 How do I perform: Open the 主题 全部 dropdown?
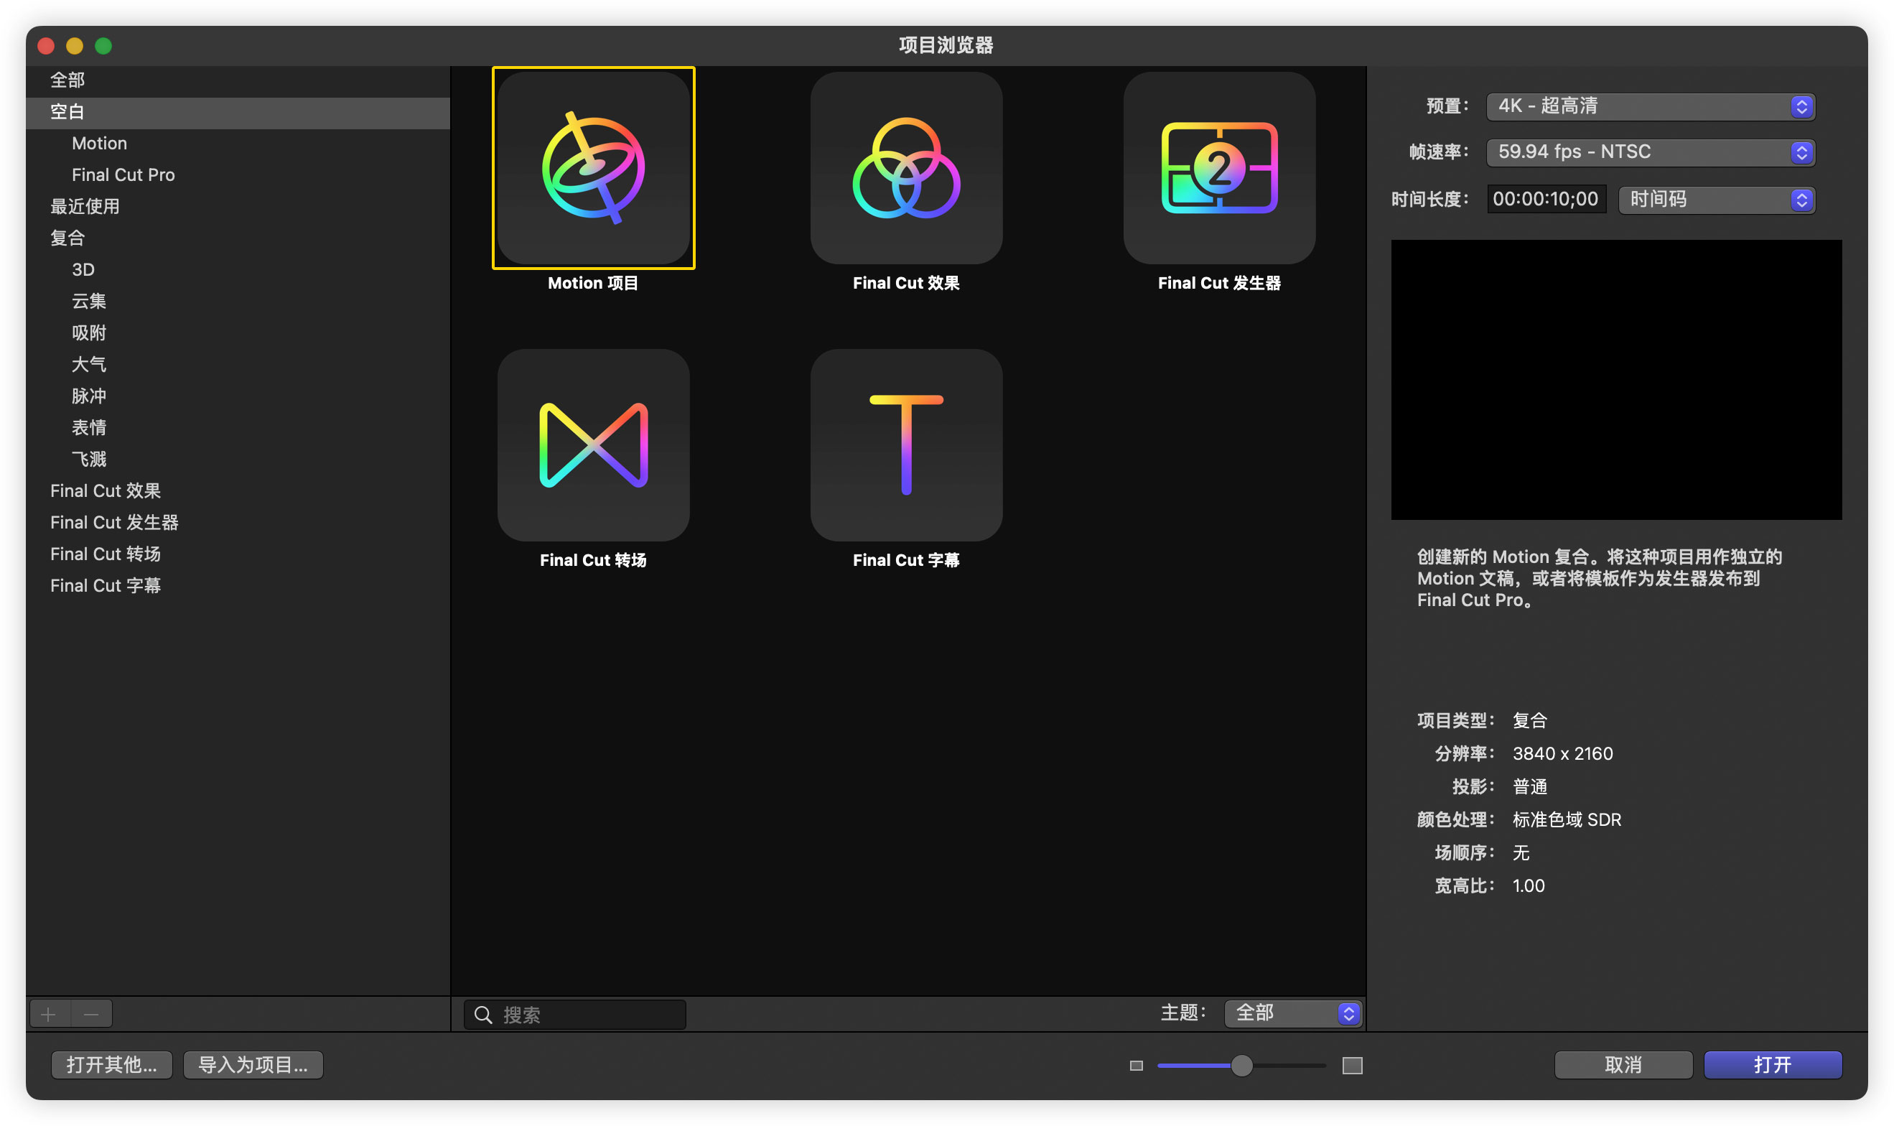coord(1292,1013)
